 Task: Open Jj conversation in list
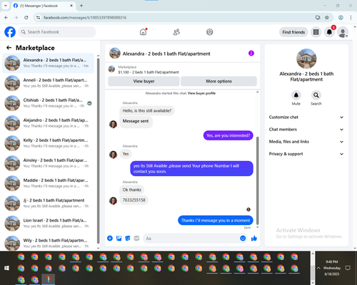(x=49, y=203)
